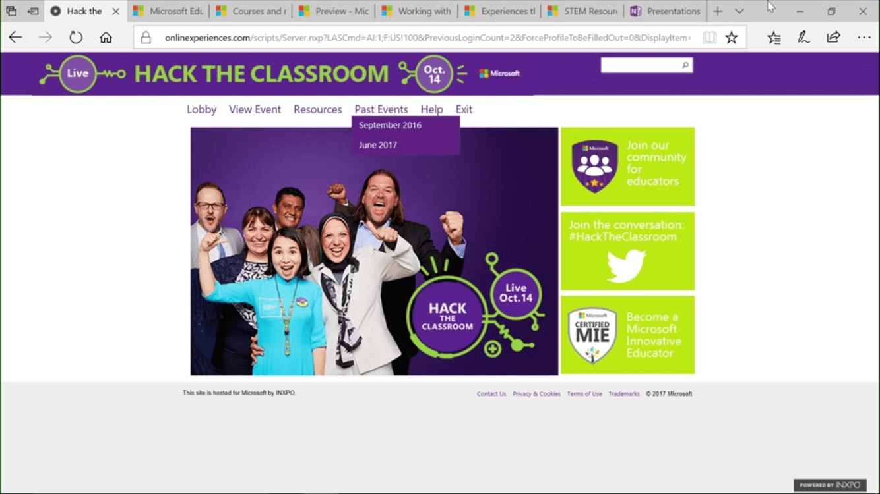This screenshot has width=880, height=494.
Task: Open a new tab with plus
Action: 718,11
